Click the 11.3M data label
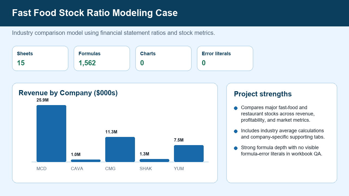This screenshot has height=196, width=349. [111, 132]
